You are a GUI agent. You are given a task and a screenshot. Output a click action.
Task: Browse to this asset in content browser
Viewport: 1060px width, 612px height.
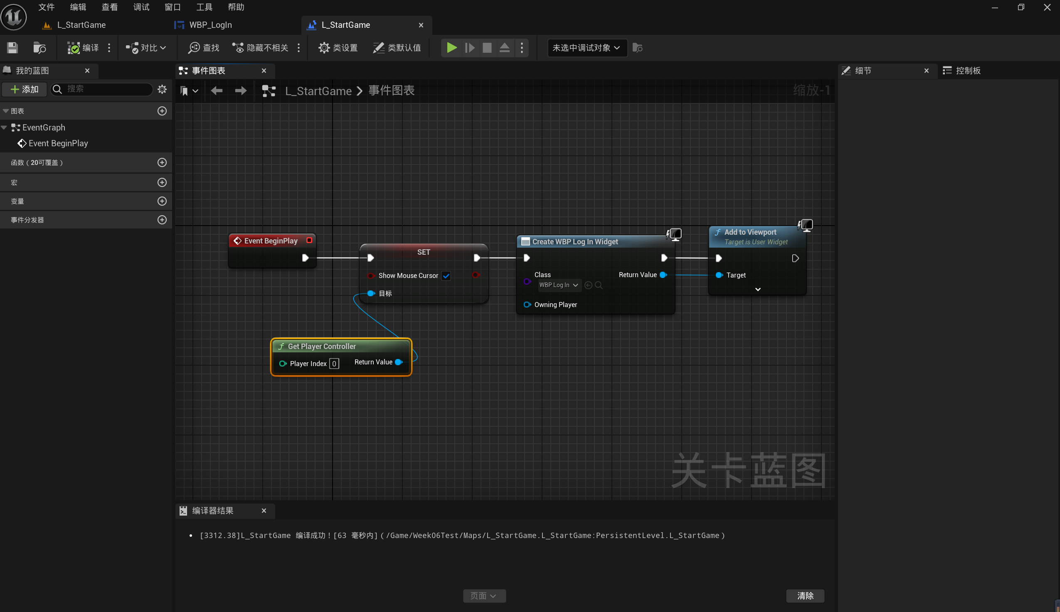point(39,47)
